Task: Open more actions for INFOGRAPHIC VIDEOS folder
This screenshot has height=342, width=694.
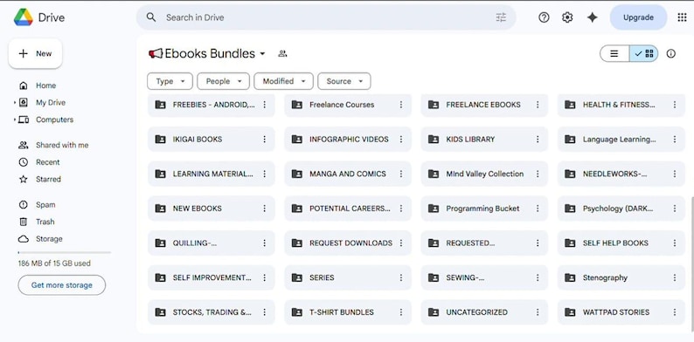Action: (x=401, y=140)
